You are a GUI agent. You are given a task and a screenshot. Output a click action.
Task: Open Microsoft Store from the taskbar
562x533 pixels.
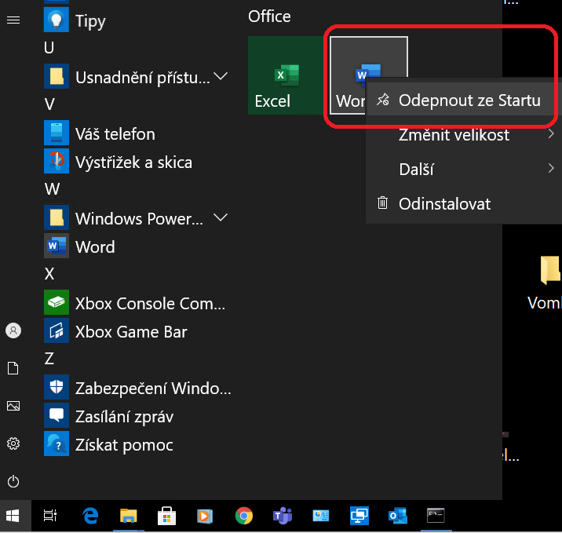166,516
